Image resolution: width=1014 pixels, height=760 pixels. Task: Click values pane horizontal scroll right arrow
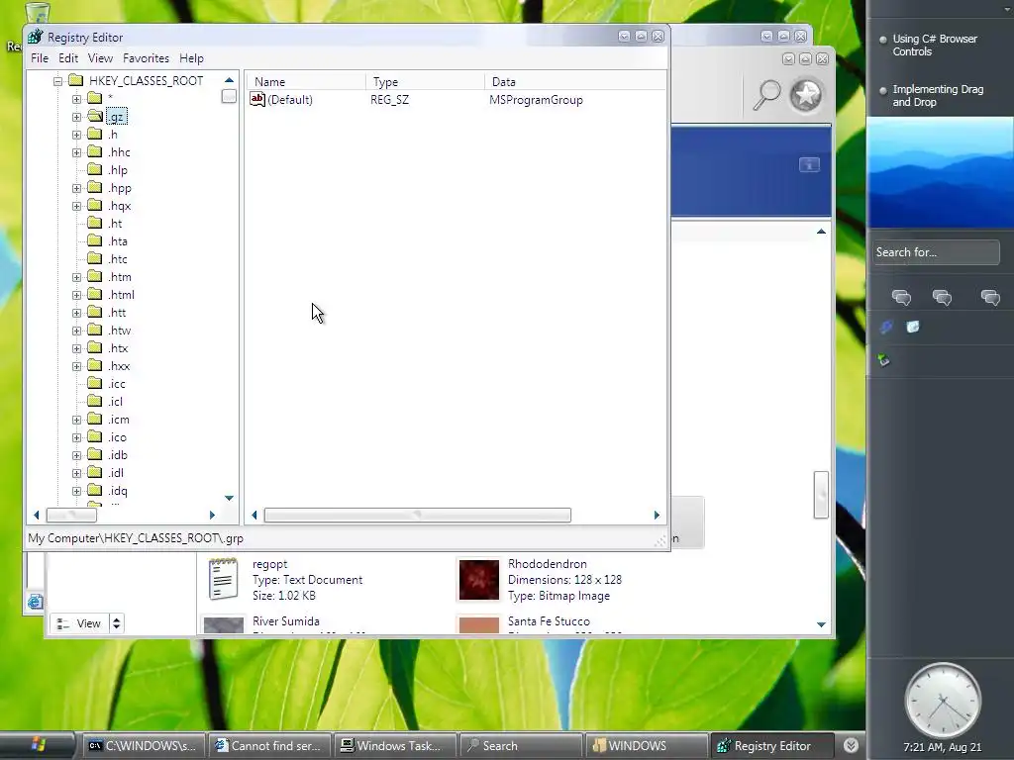pos(657,515)
